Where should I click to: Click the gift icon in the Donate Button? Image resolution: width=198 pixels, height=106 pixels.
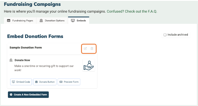tap(36, 82)
